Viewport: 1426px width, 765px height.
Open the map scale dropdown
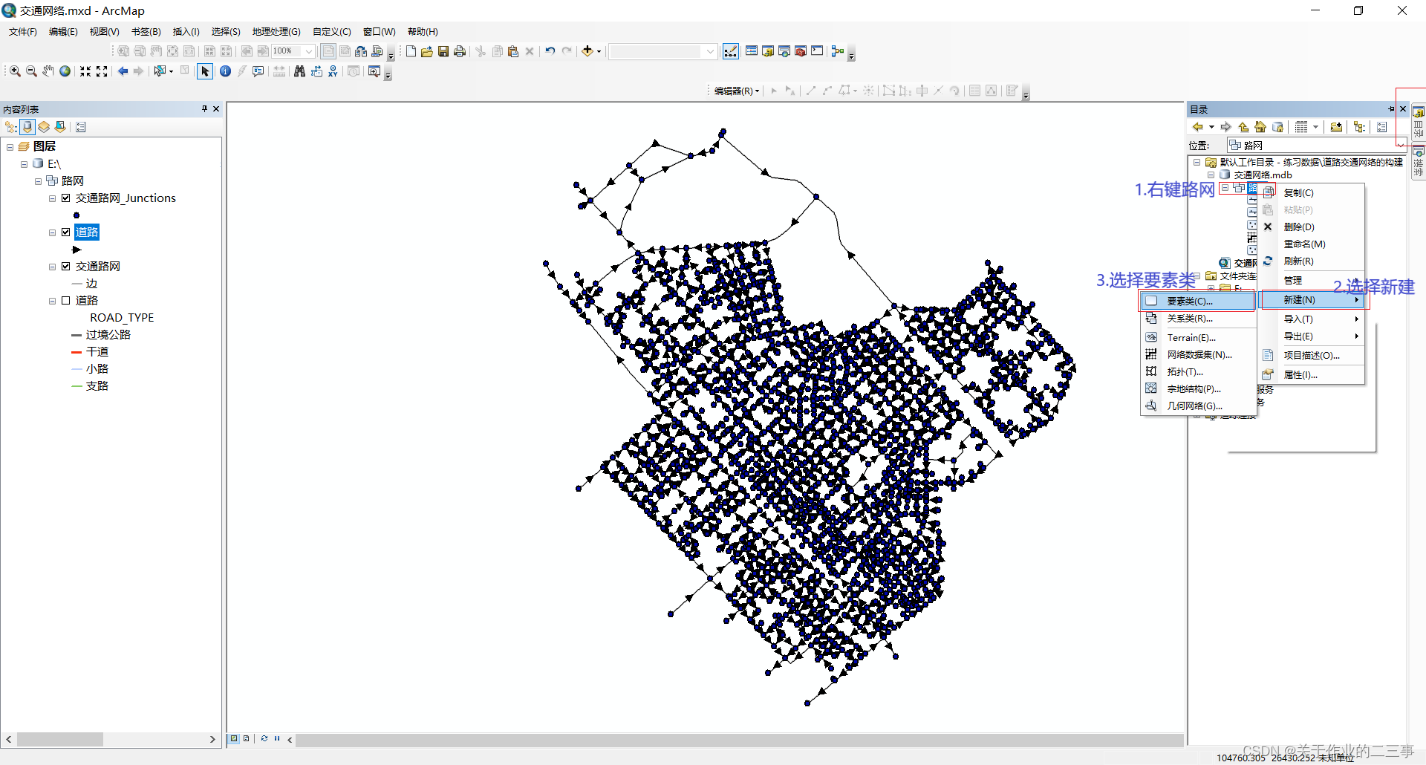click(x=710, y=51)
